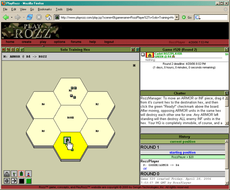This screenshot has width=230, height=190.
Task: Select the black color swatch
Action: (x=21, y=181)
